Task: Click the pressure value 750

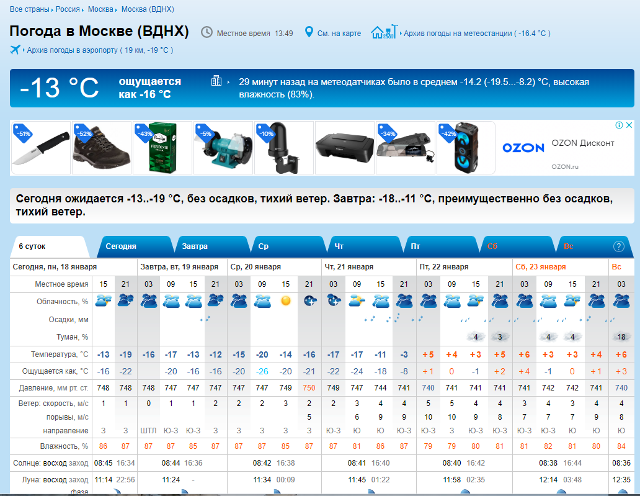Action: coord(309,388)
